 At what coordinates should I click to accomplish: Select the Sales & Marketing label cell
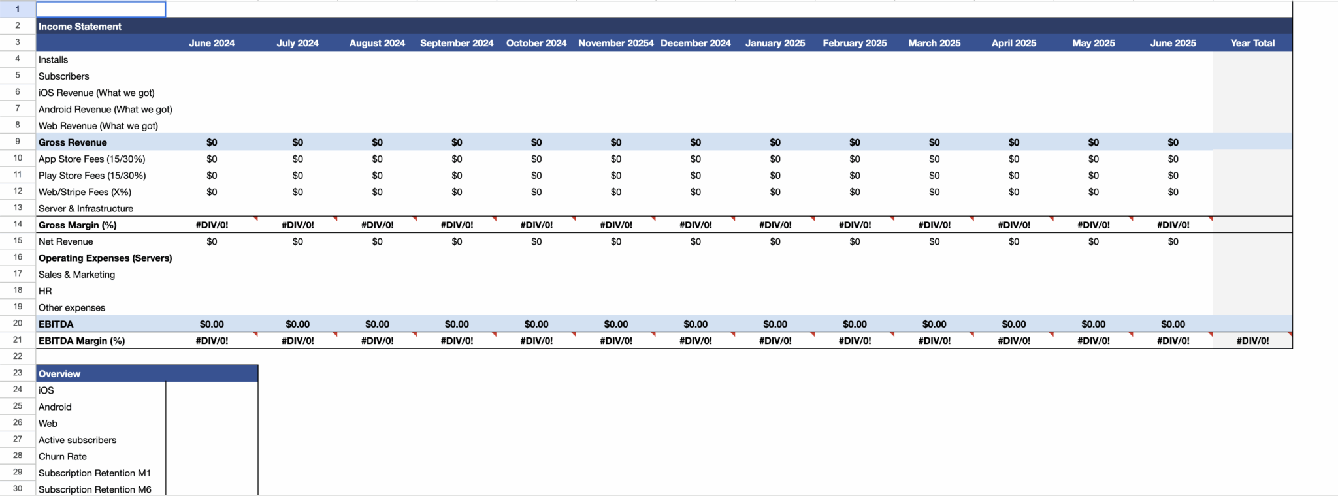(x=101, y=275)
